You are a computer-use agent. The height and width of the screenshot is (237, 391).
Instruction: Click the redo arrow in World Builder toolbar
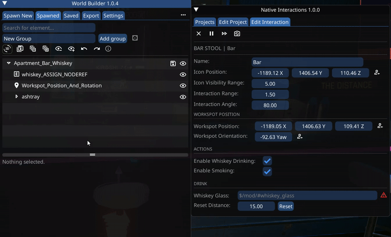[97, 49]
